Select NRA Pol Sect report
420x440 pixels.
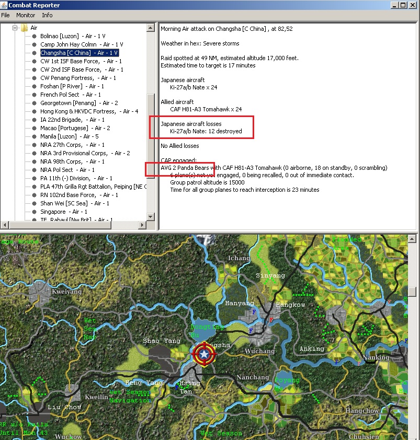(67, 170)
